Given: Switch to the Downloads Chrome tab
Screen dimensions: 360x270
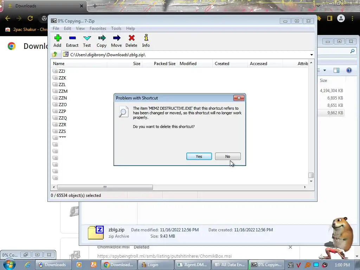Looking at the screenshot, I should pyautogui.click(x=44, y=6).
